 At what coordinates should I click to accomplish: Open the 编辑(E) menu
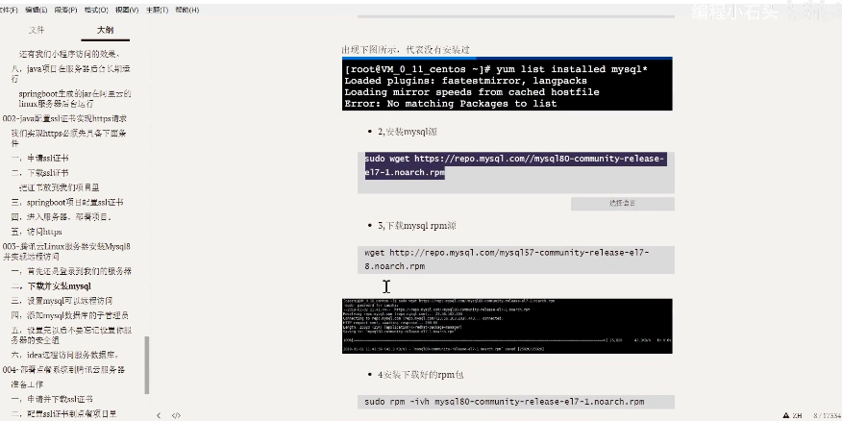pyautogui.click(x=36, y=10)
